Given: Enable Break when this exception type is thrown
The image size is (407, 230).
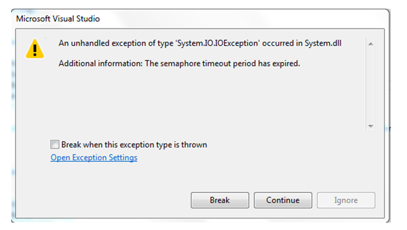Looking at the screenshot, I should point(55,144).
